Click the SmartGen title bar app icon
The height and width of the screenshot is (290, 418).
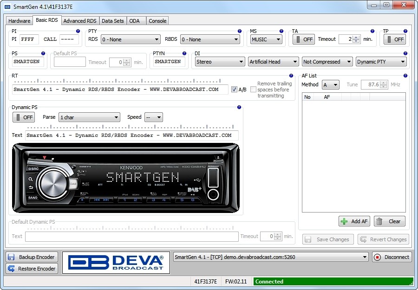coord(7,6)
